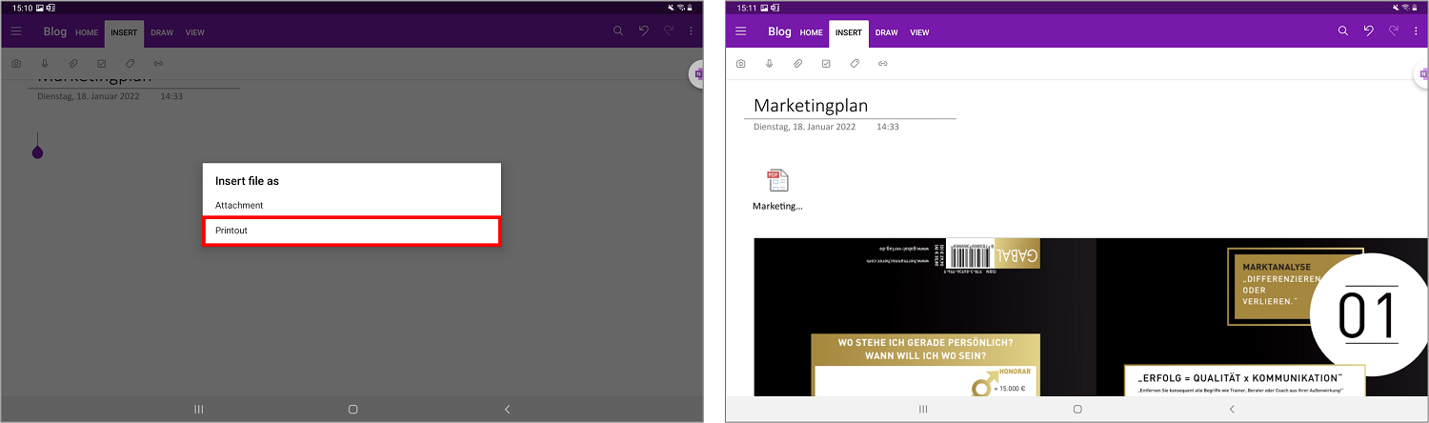
Task: Tap Insert file as dialog heading
Action: [x=247, y=180]
